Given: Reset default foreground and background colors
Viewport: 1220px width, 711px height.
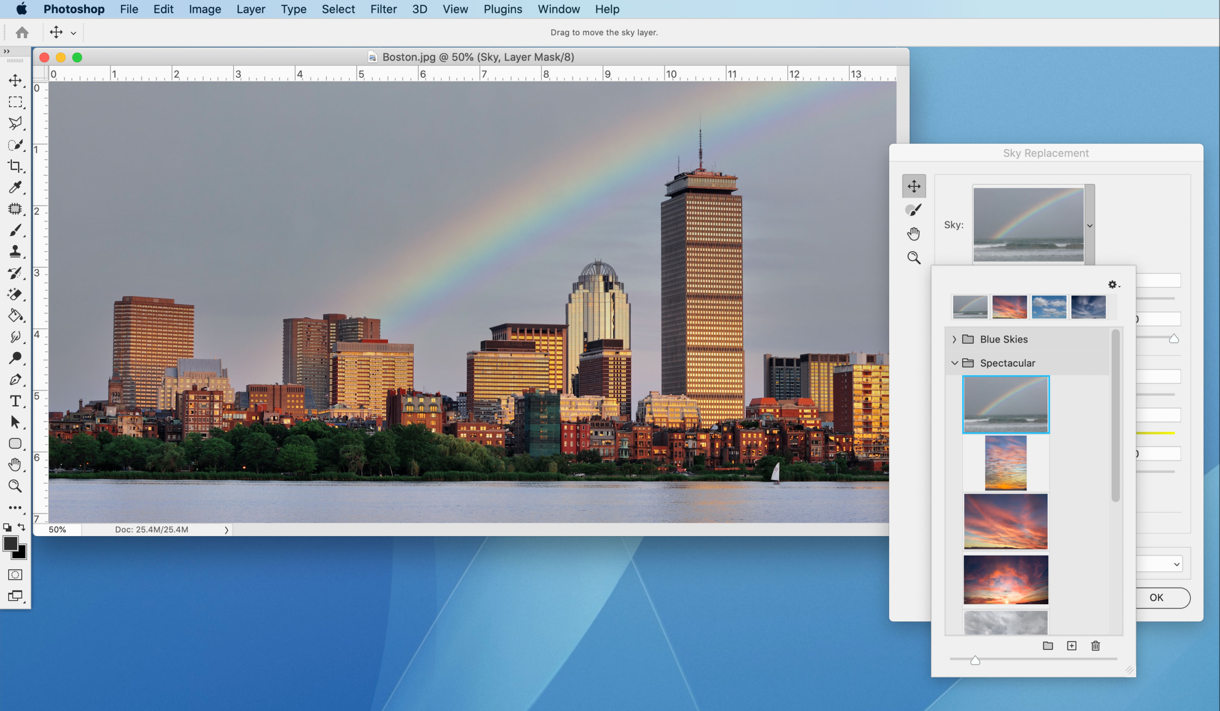Looking at the screenshot, I should (7, 528).
